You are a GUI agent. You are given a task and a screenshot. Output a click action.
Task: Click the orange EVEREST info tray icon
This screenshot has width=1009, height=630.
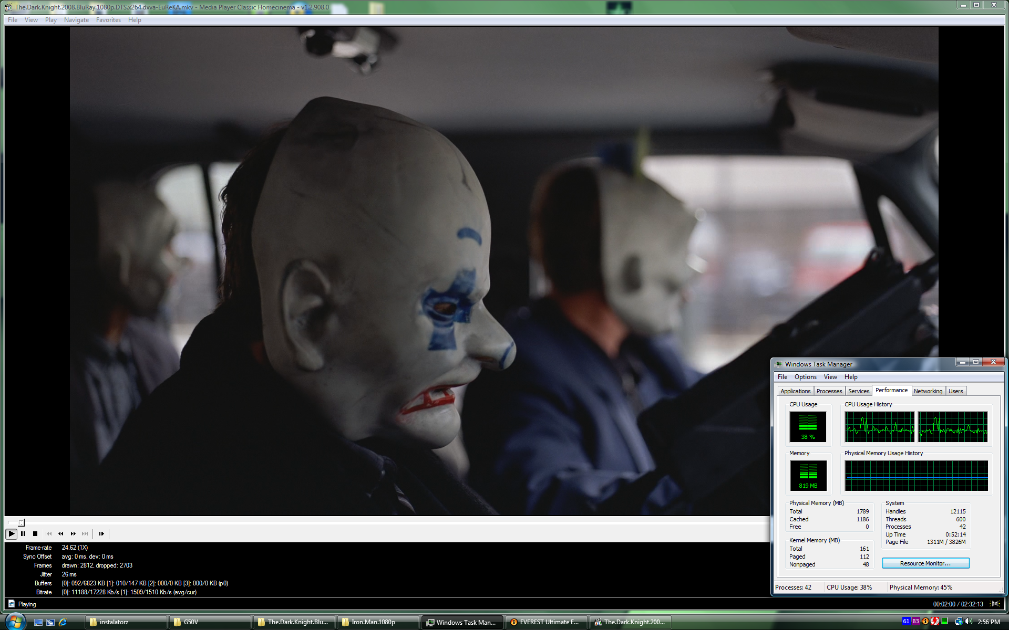925,621
